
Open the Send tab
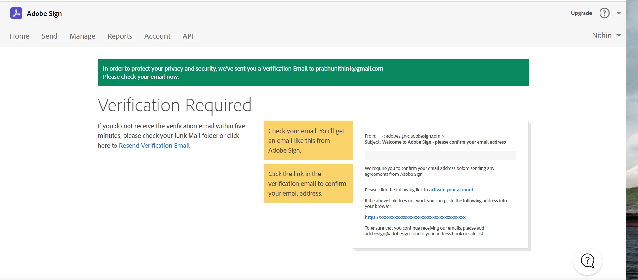coord(49,36)
